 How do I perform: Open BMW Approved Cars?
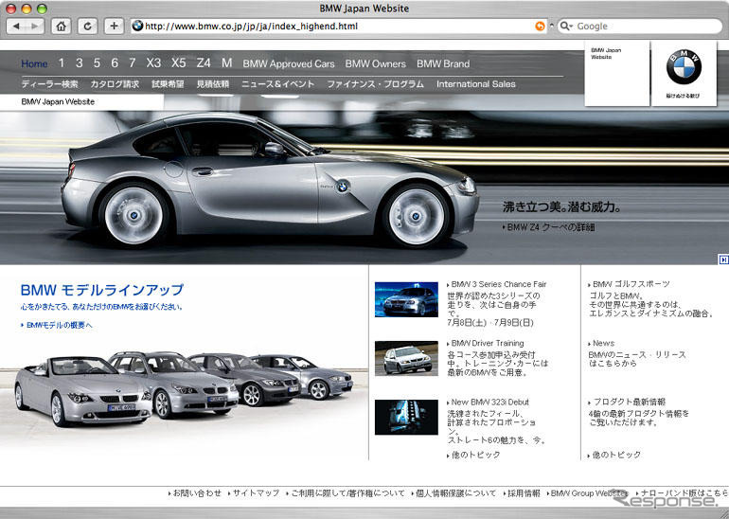coord(288,63)
